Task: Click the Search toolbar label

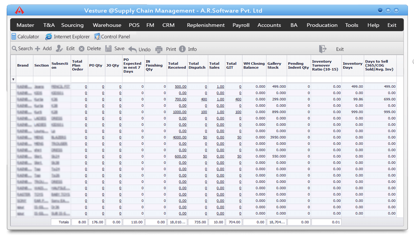Action: click(x=25, y=49)
